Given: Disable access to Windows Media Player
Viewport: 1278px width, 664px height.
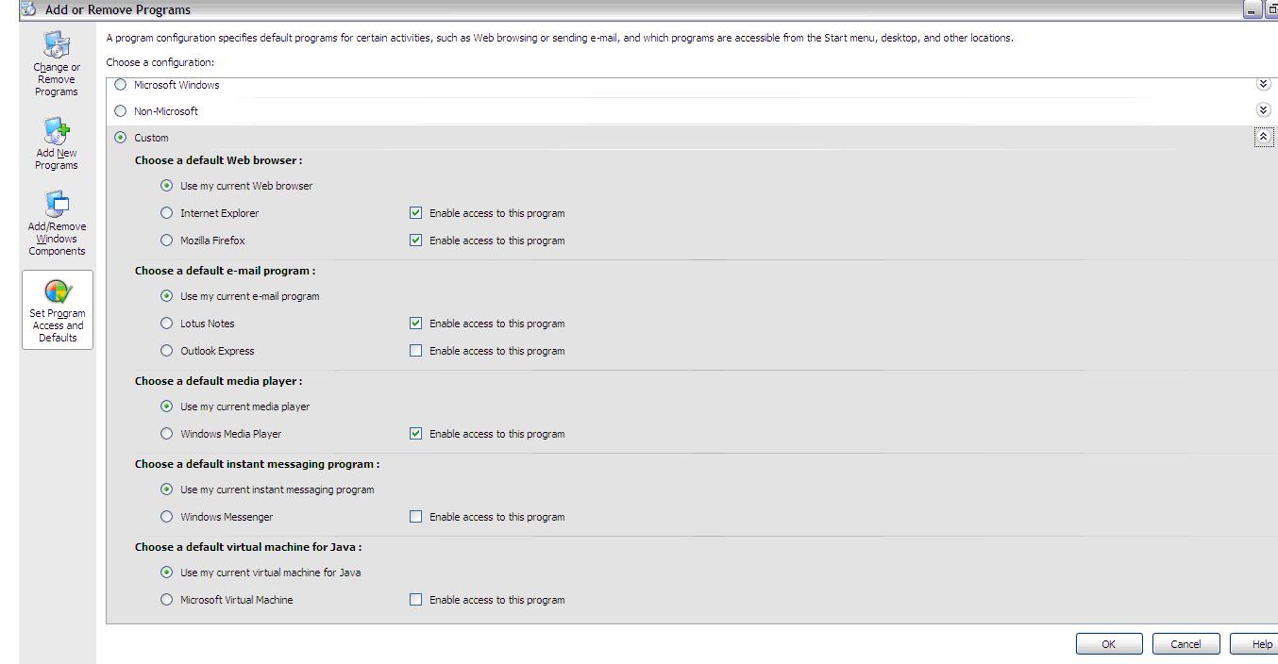Looking at the screenshot, I should click(416, 434).
